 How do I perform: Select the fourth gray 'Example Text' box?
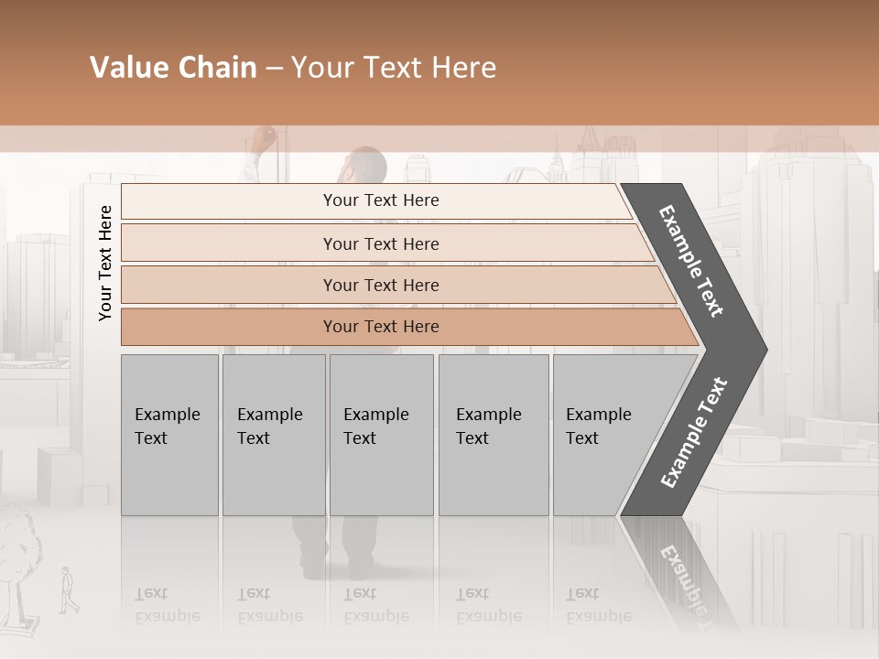(x=494, y=435)
